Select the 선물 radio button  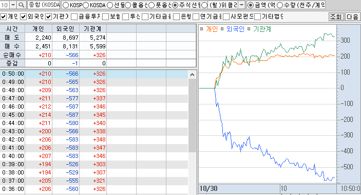point(110,5)
